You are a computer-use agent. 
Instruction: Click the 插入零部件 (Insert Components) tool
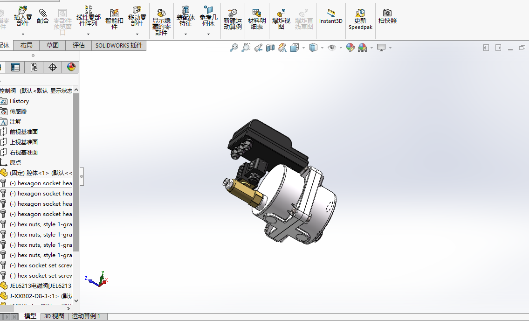pos(23,16)
